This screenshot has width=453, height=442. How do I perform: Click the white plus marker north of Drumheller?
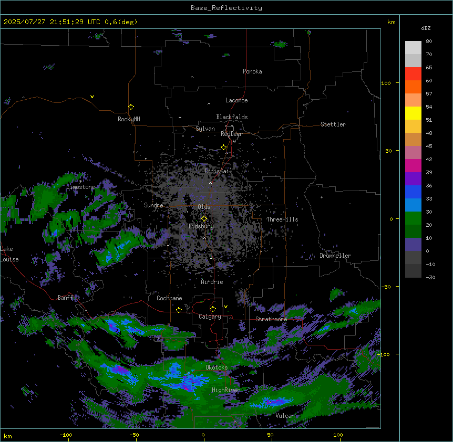click(322, 197)
